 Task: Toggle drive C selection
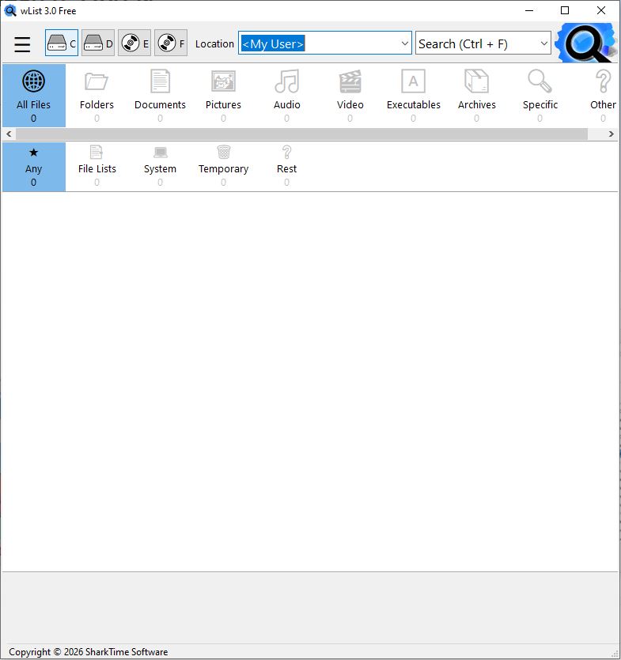coord(62,43)
